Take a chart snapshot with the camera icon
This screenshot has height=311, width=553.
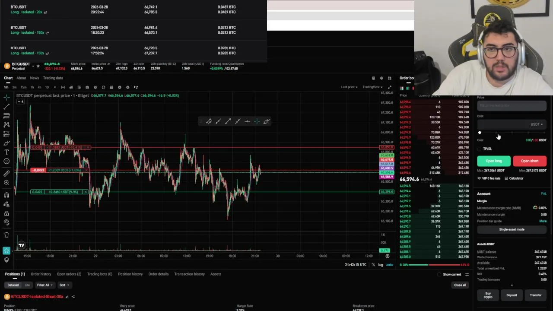(x=87, y=87)
